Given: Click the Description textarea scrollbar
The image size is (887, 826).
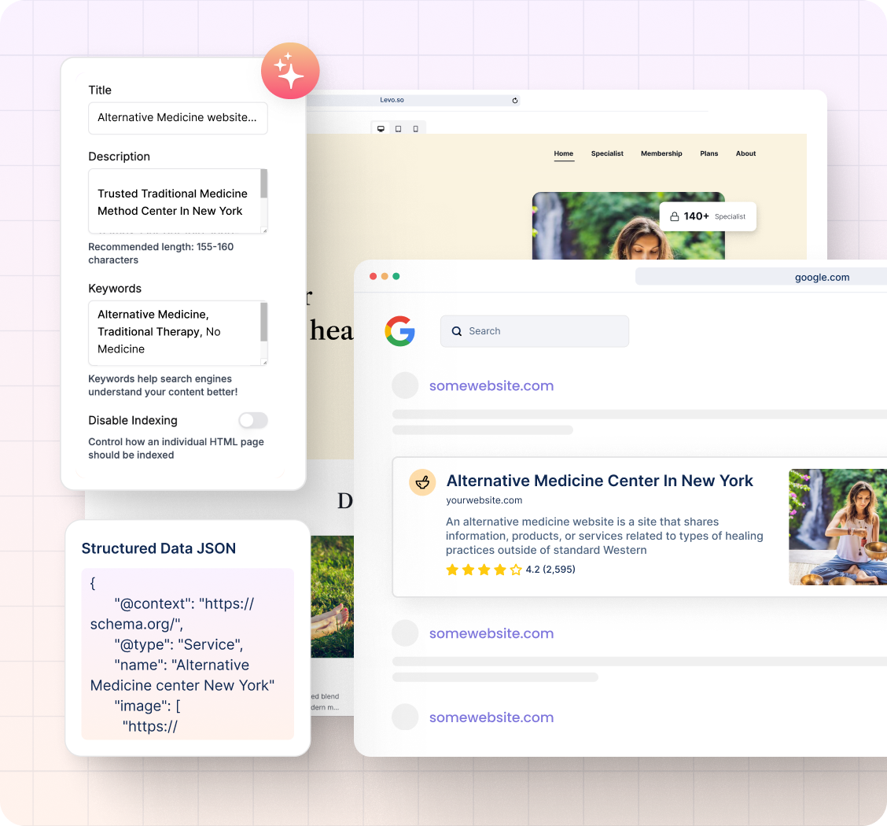Looking at the screenshot, I should click(263, 185).
